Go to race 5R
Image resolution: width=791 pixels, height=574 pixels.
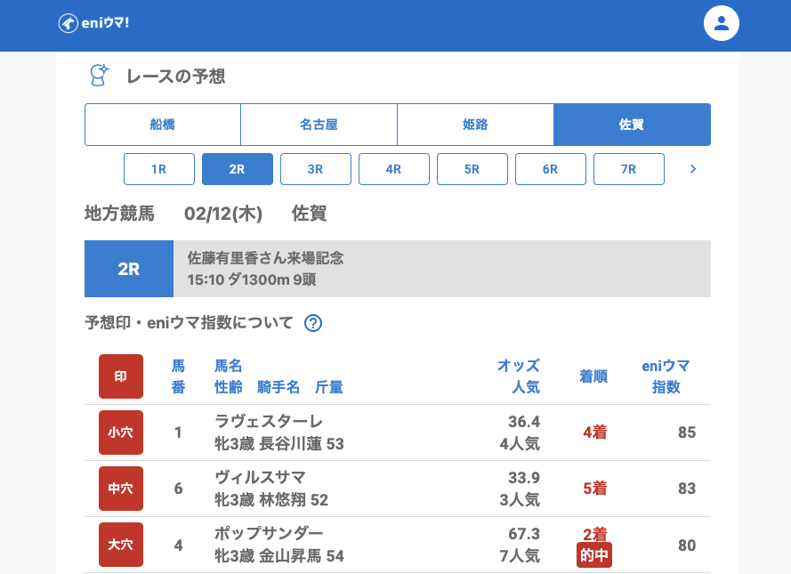pyautogui.click(x=472, y=169)
